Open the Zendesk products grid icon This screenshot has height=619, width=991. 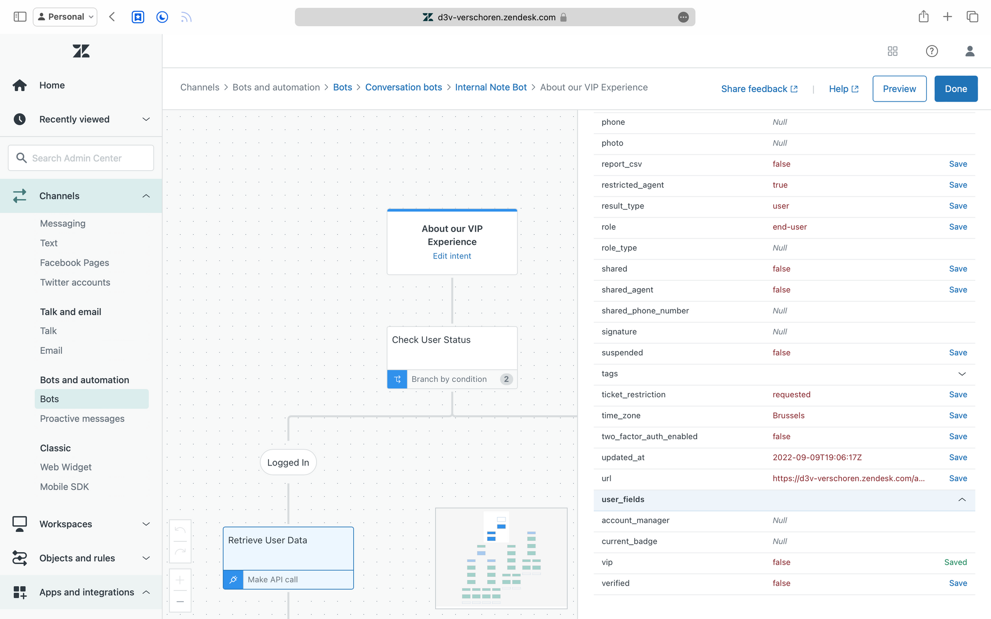pyautogui.click(x=892, y=51)
